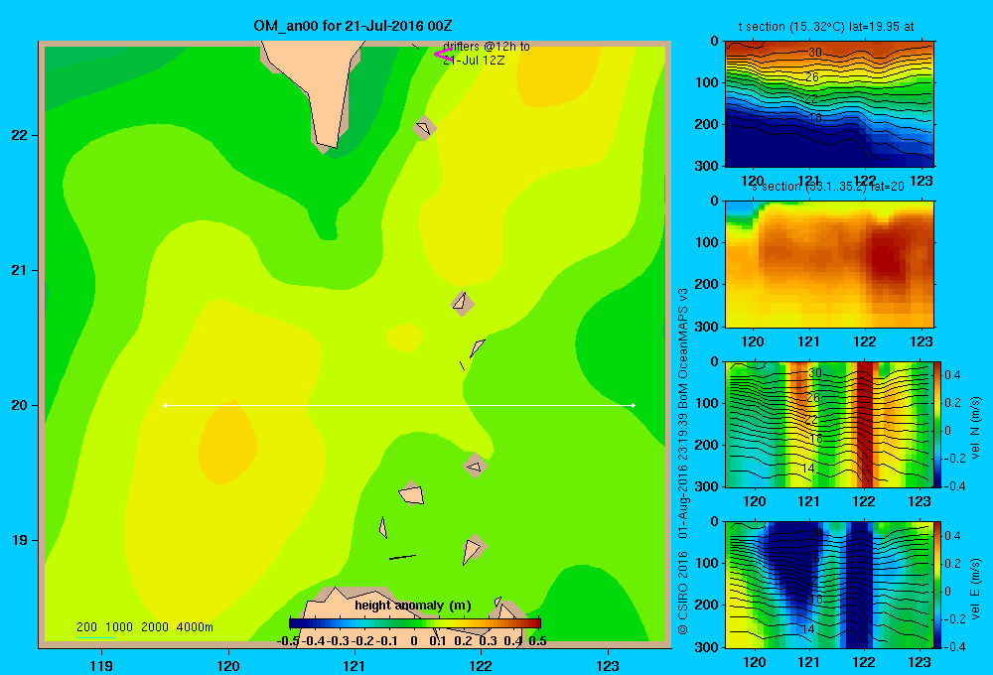Click the 'height anomaly (m)' label
The width and height of the screenshot is (993, 675).
[x=413, y=606]
